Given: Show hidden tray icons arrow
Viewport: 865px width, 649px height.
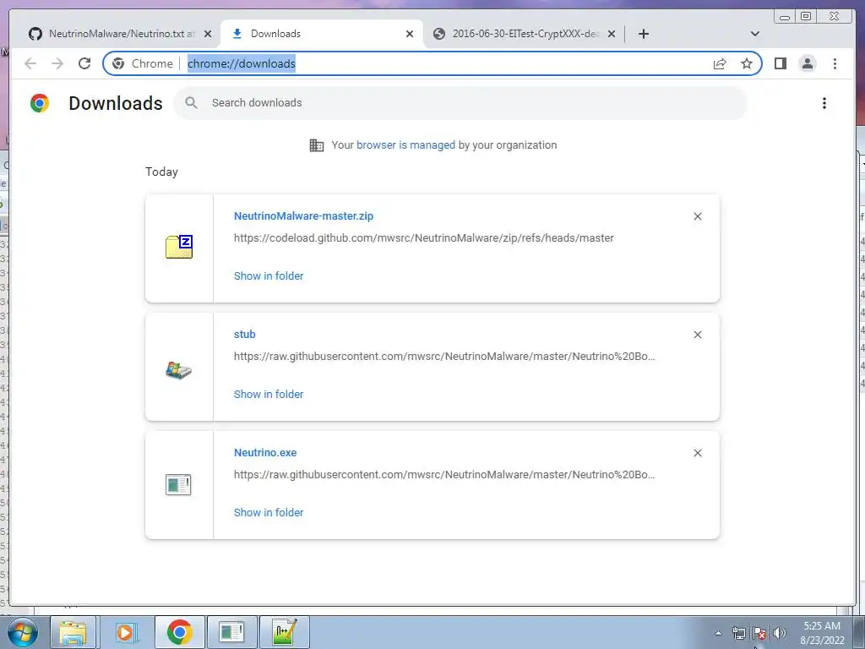Looking at the screenshot, I should (718, 633).
